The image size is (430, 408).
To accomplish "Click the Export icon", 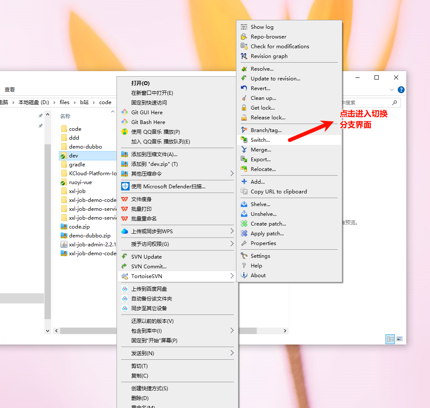I will [x=244, y=160].
